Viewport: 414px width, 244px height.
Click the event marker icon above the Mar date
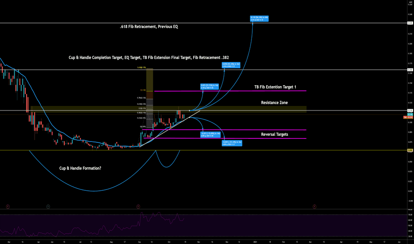click(x=8, y=207)
